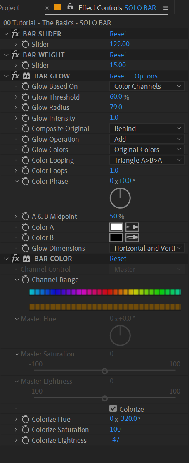
Task: Click the BAR COLOR animation presets icon
Action: 26,259
